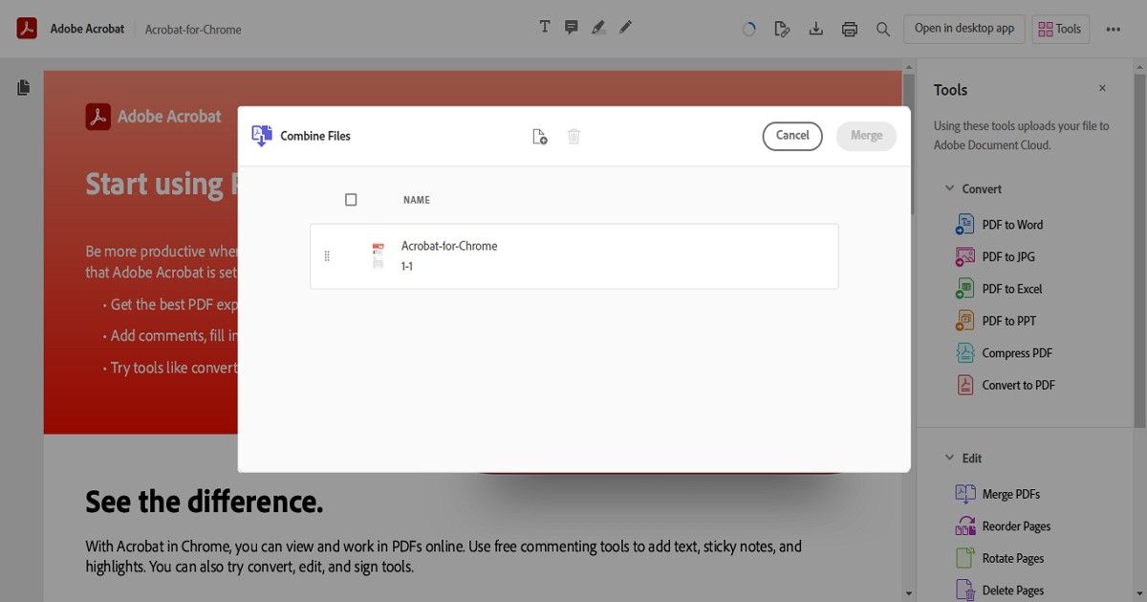Show page thumbnails panel
This screenshot has height=602, width=1147.
pos(23,87)
